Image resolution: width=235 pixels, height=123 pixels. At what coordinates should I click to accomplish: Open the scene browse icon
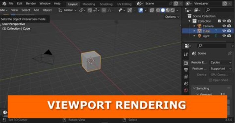(140, 4)
